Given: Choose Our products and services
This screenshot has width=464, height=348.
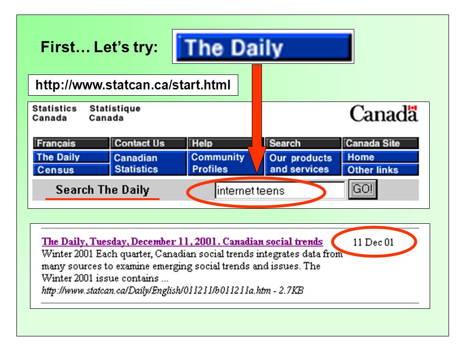Looking at the screenshot, I should (304, 163).
